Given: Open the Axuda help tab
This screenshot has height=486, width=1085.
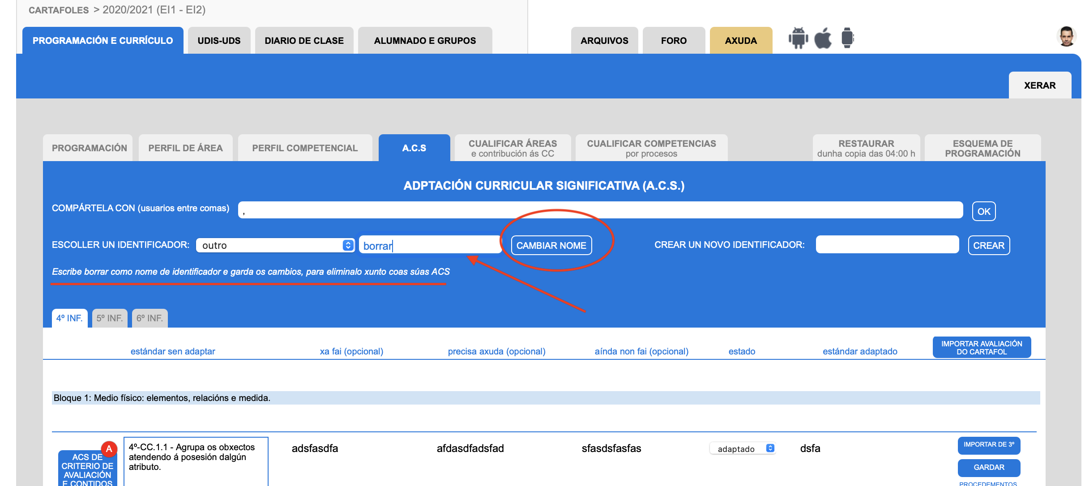Looking at the screenshot, I should (x=740, y=41).
